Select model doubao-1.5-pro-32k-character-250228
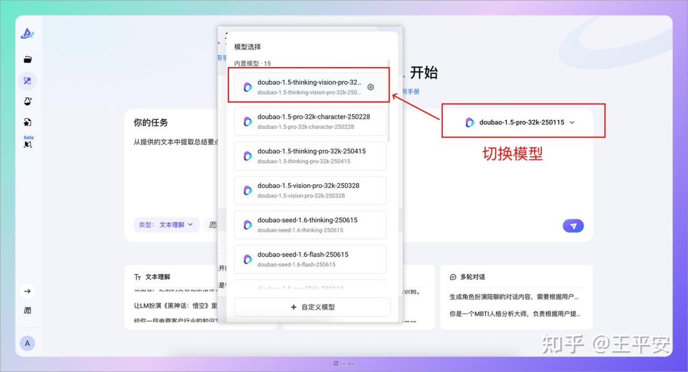 [310, 121]
